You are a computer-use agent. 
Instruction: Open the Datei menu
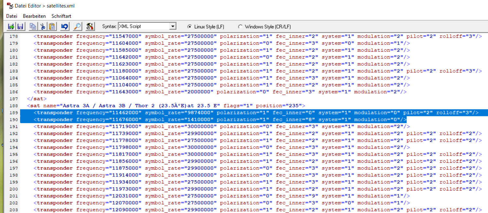point(12,16)
